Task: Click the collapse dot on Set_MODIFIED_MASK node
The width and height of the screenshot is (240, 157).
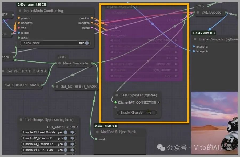Action: [57, 86]
